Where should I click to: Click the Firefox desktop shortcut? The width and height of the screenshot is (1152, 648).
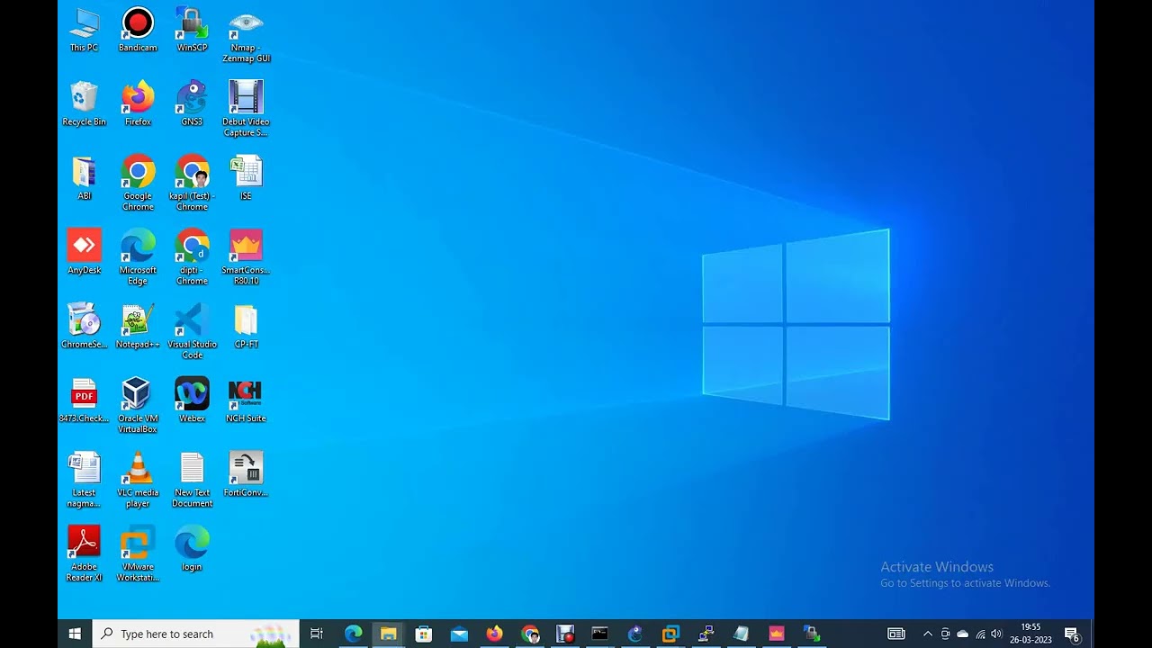click(x=138, y=103)
